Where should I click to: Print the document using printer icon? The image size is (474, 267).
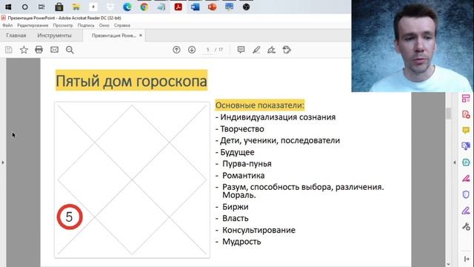click(39, 50)
